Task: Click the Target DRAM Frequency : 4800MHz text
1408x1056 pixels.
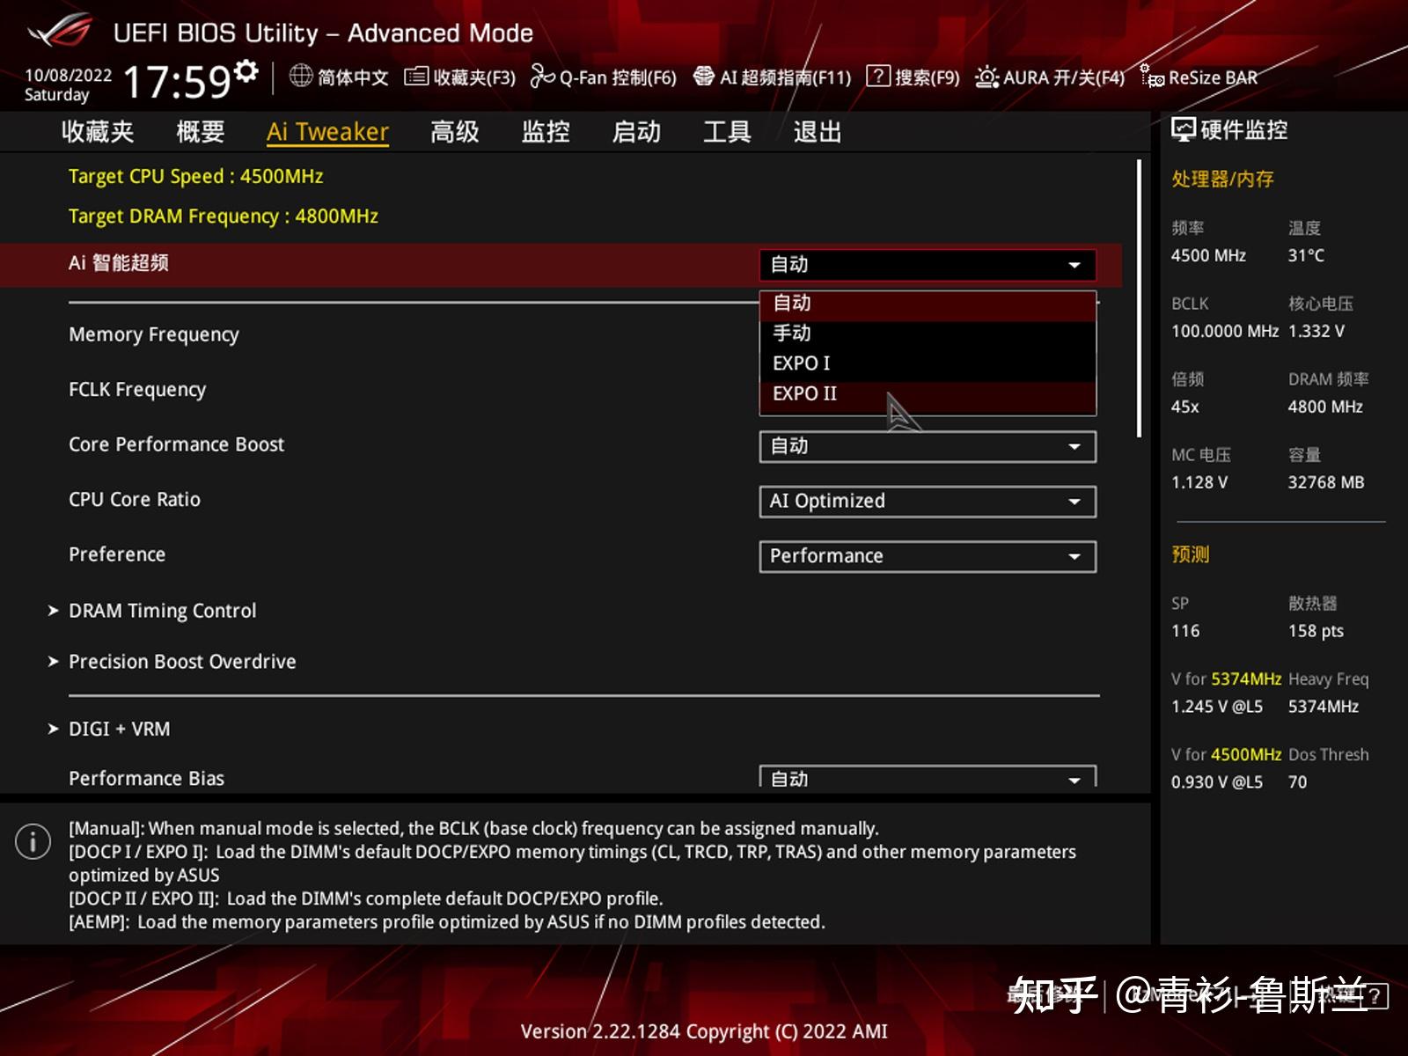Action: point(224,216)
